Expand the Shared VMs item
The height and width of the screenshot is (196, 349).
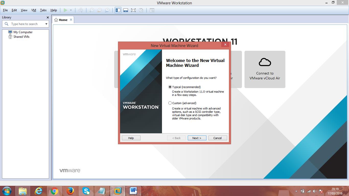(x=21, y=36)
